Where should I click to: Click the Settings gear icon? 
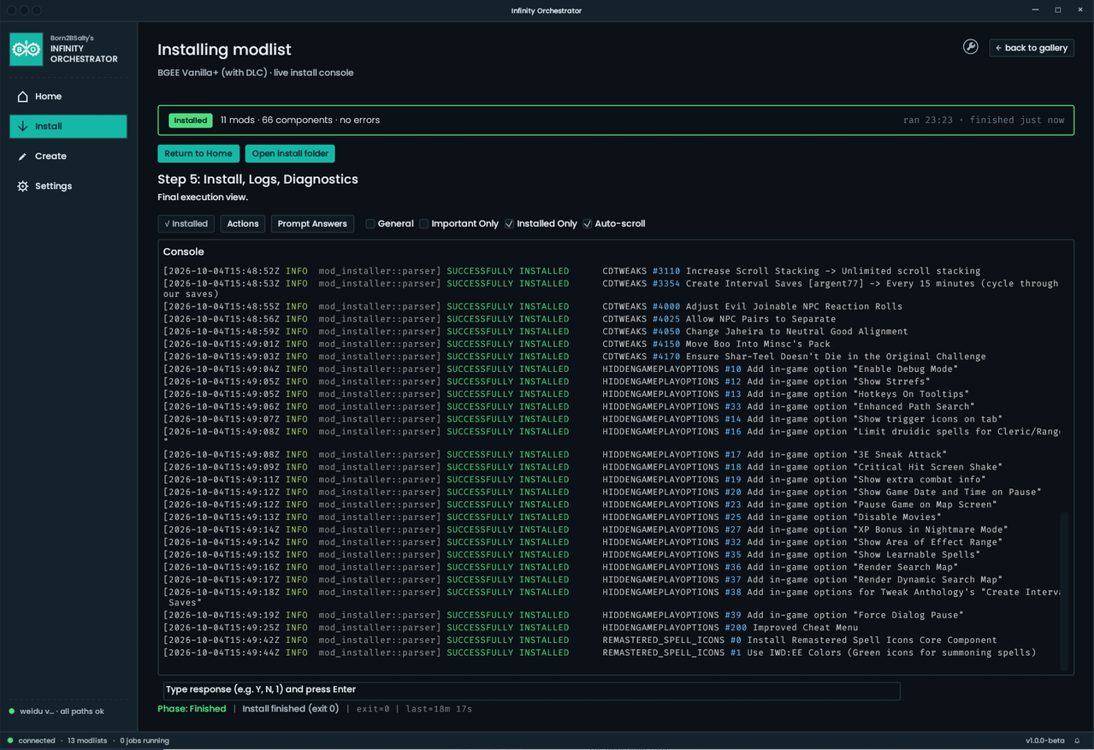(23, 186)
